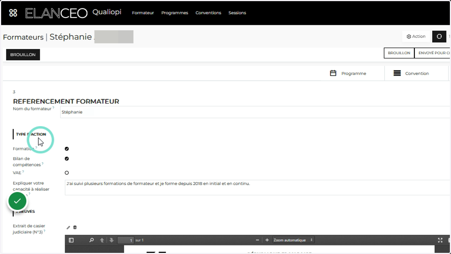The height and width of the screenshot is (254, 451).
Task: Click the 'sur 1' page count text
Action: (x=139, y=240)
